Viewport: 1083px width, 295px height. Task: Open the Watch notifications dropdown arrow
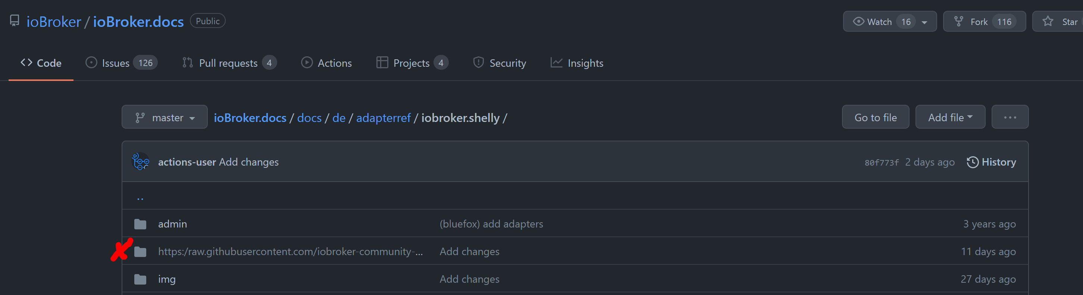[x=924, y=22]
